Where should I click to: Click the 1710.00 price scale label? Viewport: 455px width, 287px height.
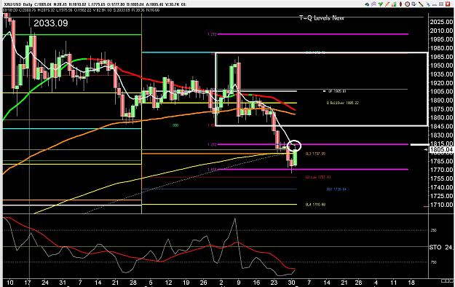pyautogui.click(x=442, y=205)
